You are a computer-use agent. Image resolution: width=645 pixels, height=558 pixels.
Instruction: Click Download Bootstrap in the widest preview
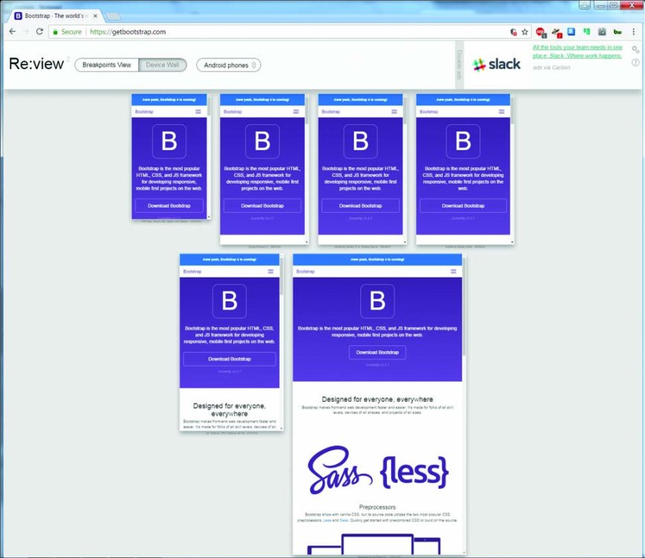click(377, 353)
